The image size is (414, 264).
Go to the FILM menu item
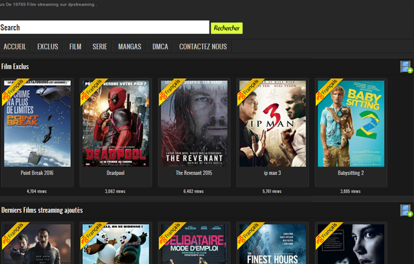point(75,46)
